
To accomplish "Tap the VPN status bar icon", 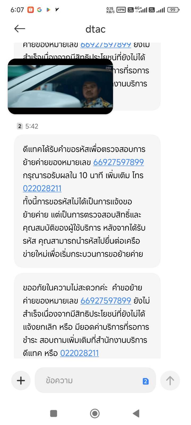I will (x=121, y=10).
